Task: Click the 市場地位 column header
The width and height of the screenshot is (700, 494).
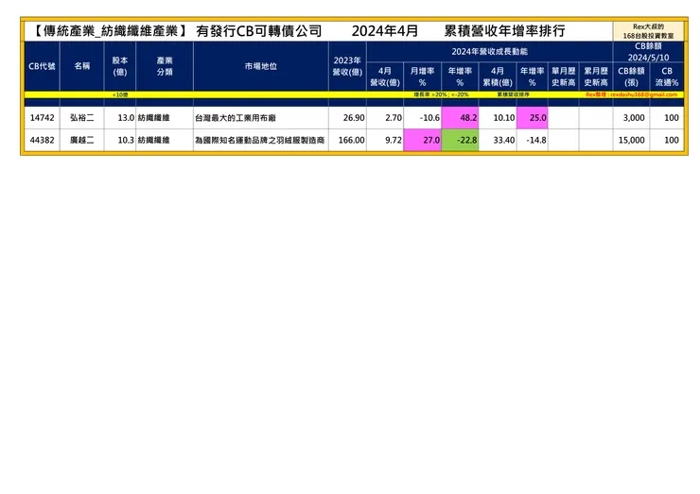Action: point(261,66)
